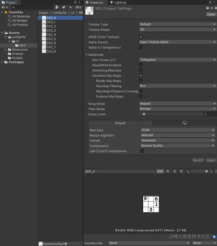This screenshot has height=246, width=217.
Task: Click the Apply button
Action: click(x=211, y=160)
